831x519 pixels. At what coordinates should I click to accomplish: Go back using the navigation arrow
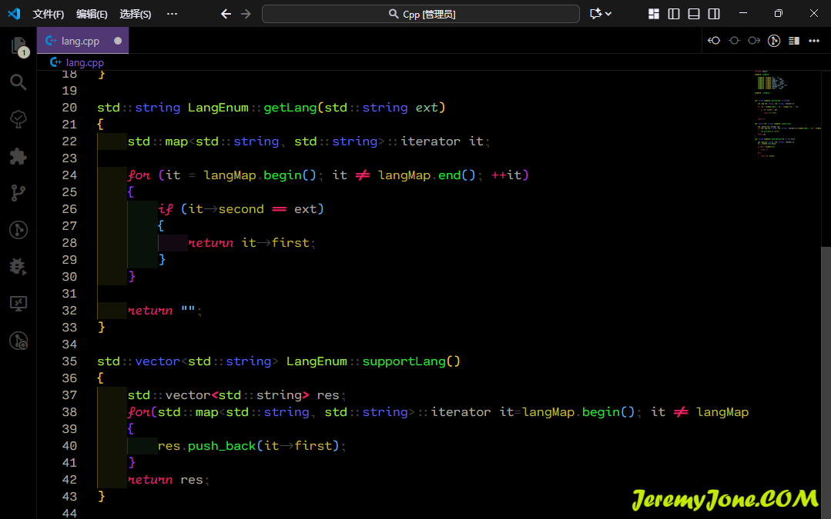(x=226, y=14)
